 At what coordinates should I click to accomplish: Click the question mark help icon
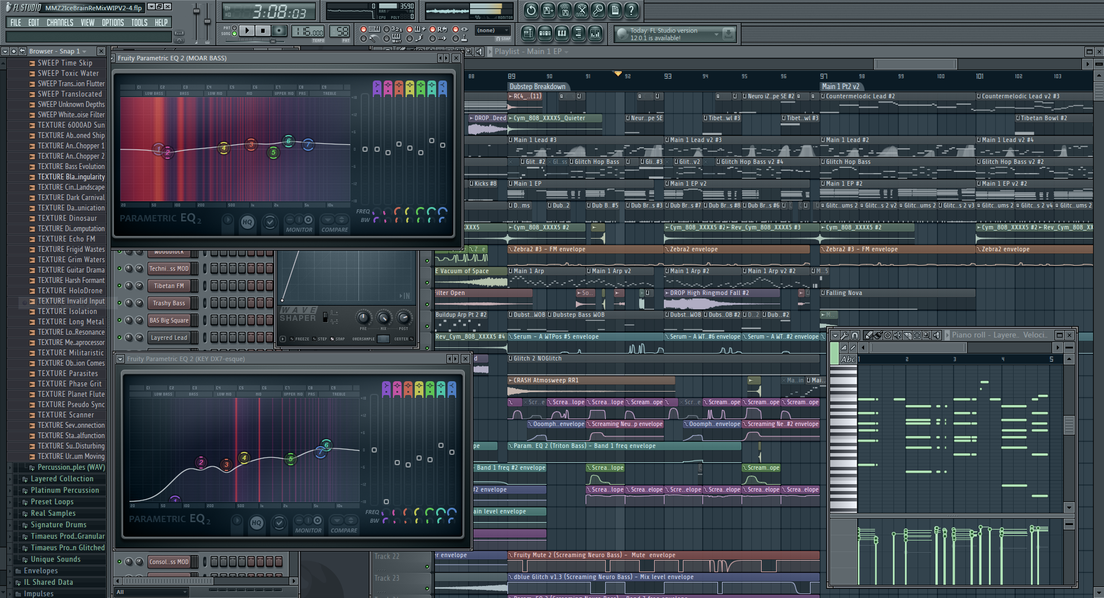(631, 10)
